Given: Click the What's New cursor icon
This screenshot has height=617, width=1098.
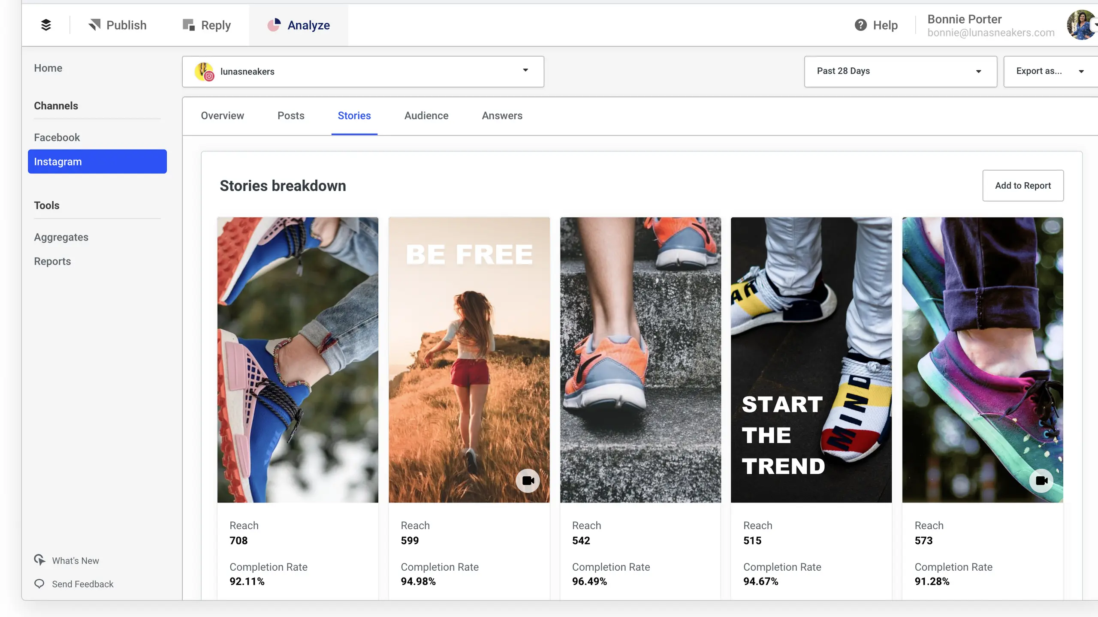Looking at the screenshot, I should click(x=39, y=560).
